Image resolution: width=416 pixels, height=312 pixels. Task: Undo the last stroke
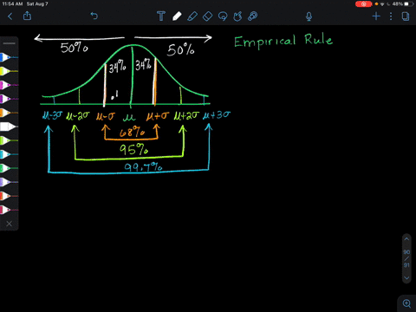[94, 16]
